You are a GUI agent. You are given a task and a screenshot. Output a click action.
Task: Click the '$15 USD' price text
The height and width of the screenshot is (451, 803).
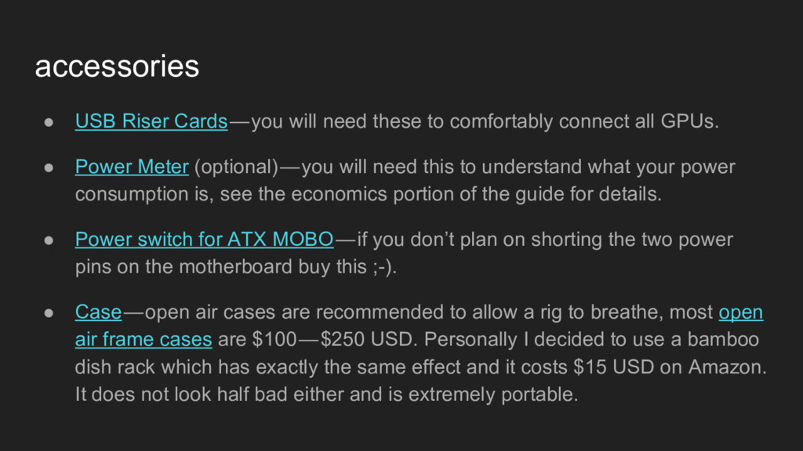point(613,367)
